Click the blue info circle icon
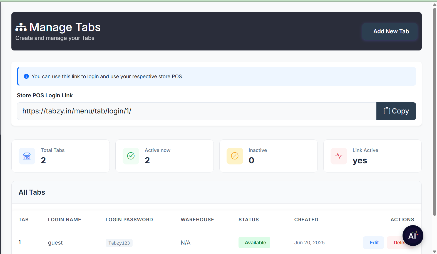The width and height of the screenshot is (437, 254). pyautogui.click(x=26, y=76)
